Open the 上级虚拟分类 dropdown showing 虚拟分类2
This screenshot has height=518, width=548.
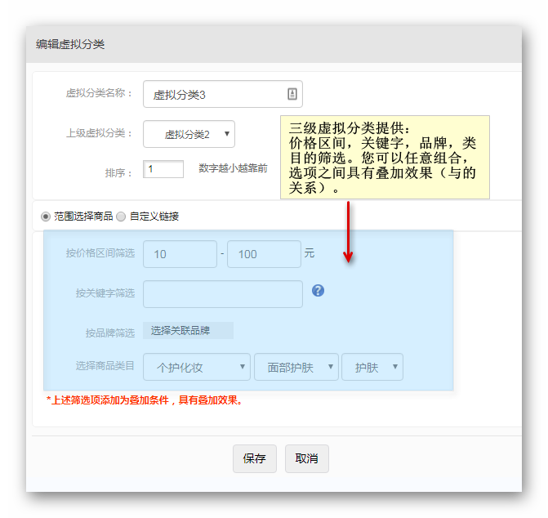click(x=189, y=134)
